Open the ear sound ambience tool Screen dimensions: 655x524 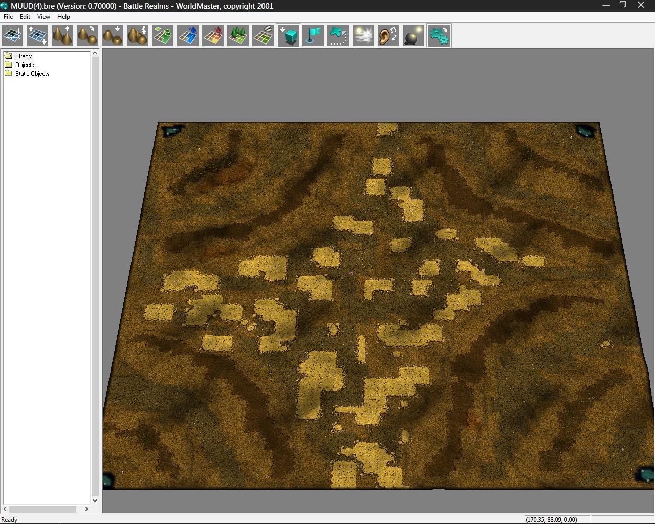388,36
